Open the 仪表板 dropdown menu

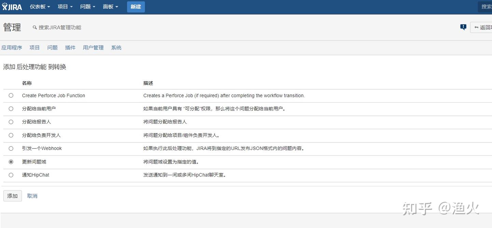[x=40, y=7]
